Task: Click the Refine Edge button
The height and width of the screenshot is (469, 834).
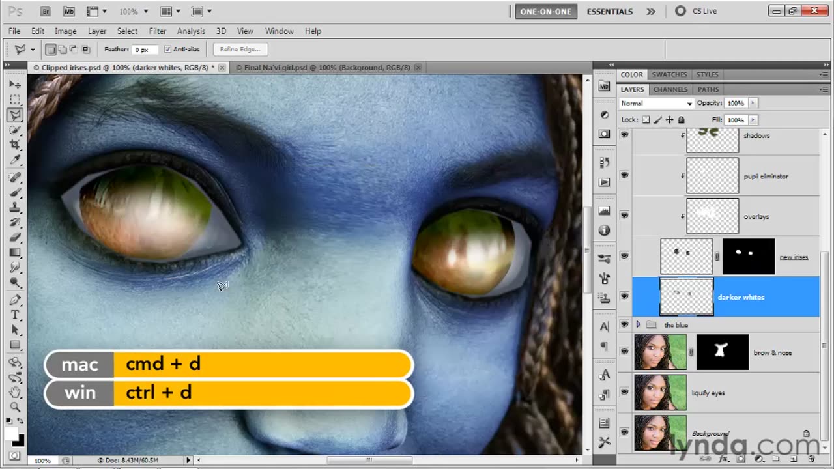Action: click(x=240, y=50)
